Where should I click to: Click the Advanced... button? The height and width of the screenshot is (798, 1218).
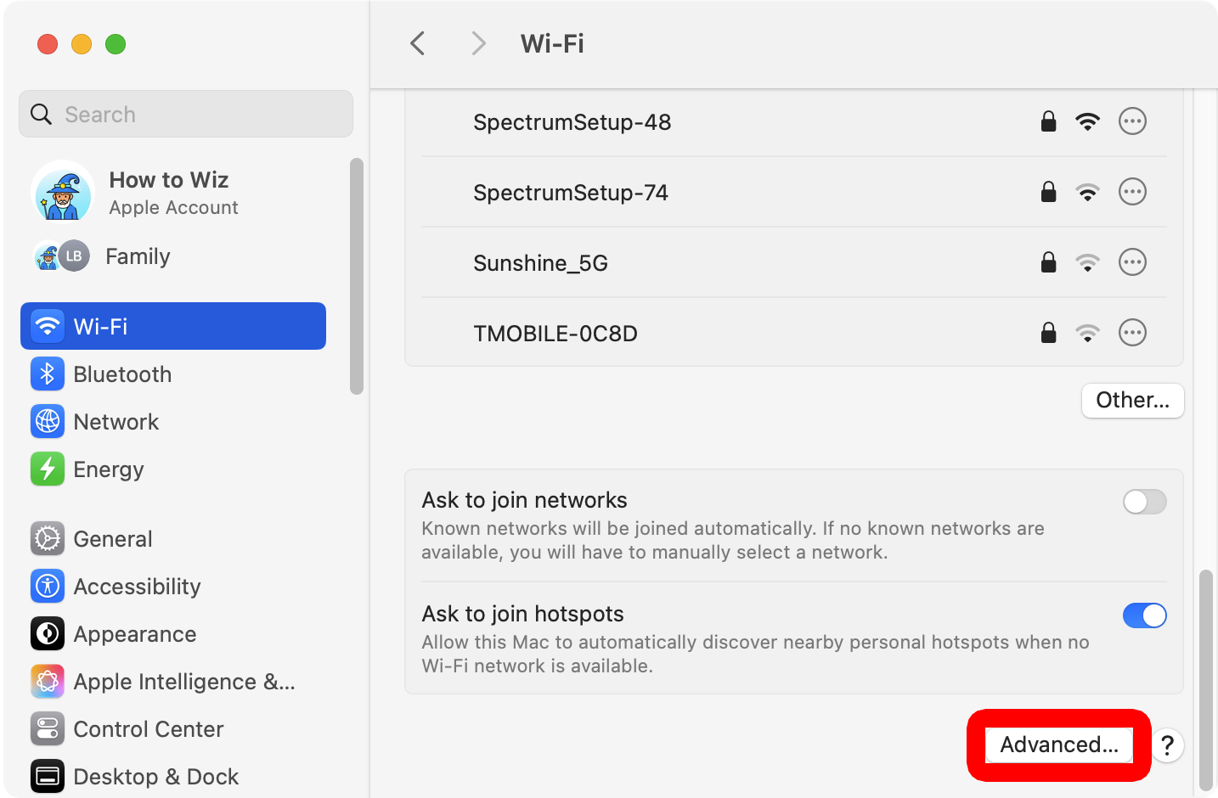pyautogui.click(x=1058, y=745)
